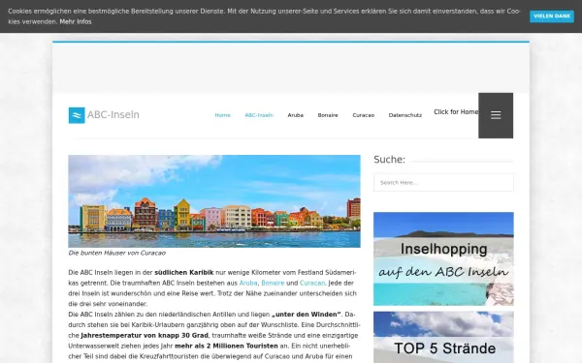Click bold text 'unter den Winden'
Screen dimensions: 582x363
pyautogui.click(x=307, y=315)
